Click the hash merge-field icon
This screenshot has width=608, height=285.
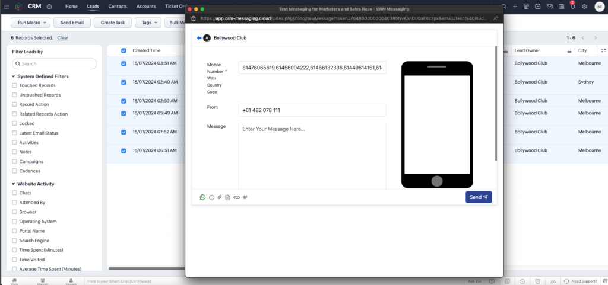click(245, 197)
